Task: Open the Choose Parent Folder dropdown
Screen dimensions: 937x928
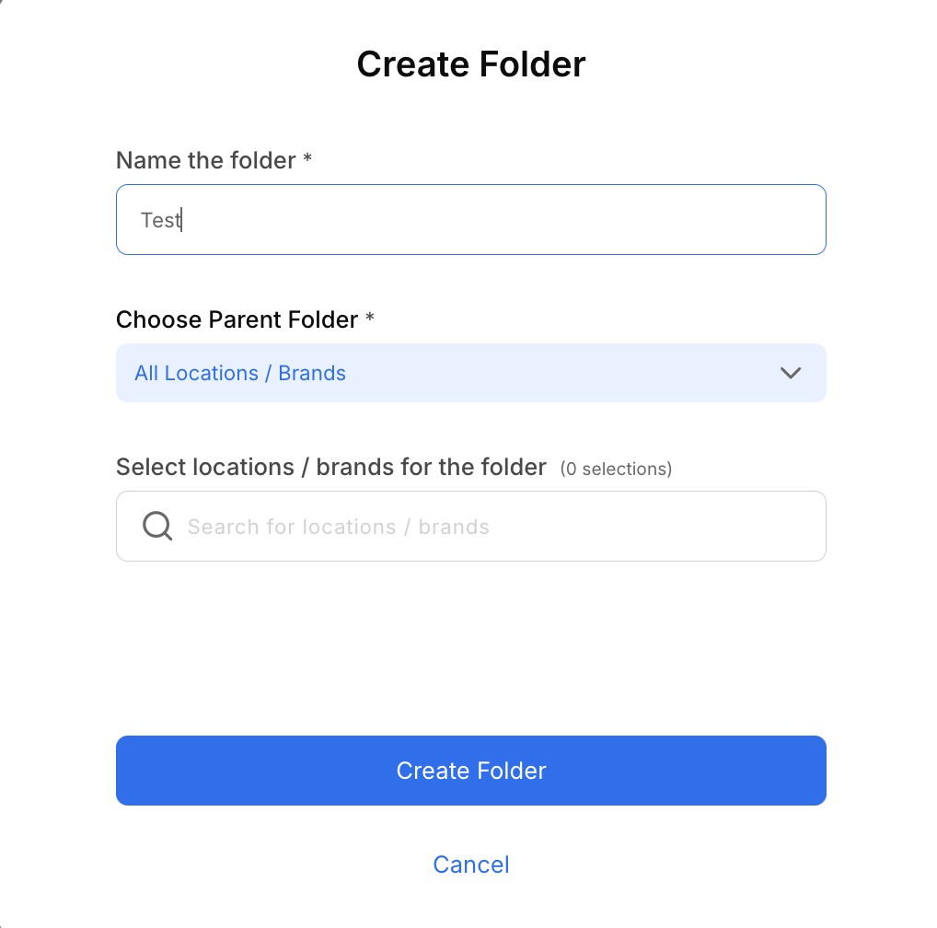Action: [x=470, y=373]
